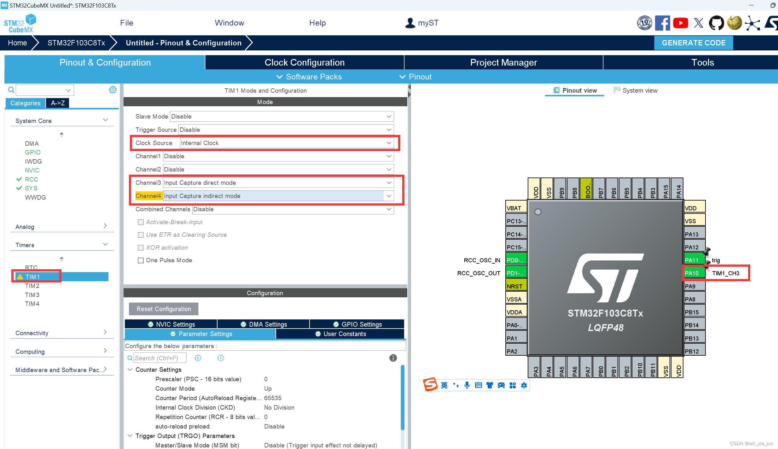Open the GitHub icon link
This screenshot has height=449, width=778.
716,23
